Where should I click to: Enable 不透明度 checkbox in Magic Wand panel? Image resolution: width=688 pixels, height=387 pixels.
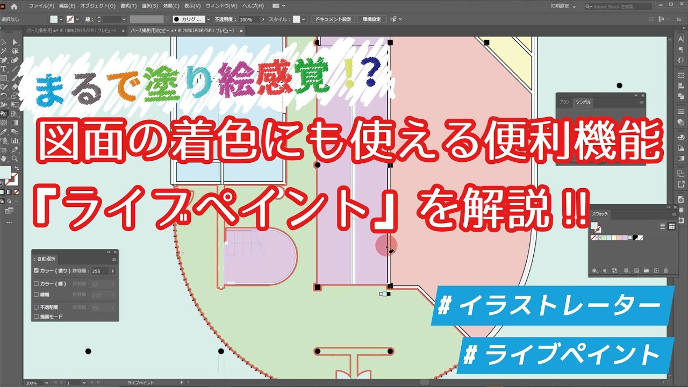(x=36, y=307)
